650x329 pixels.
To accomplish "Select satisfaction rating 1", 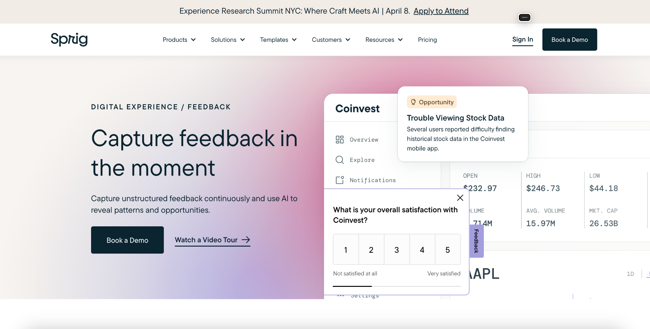I will (x=346, y=250).
